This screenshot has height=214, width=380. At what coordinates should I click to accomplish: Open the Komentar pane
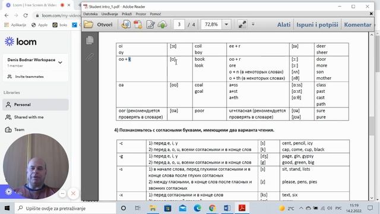tap(357, 24)
